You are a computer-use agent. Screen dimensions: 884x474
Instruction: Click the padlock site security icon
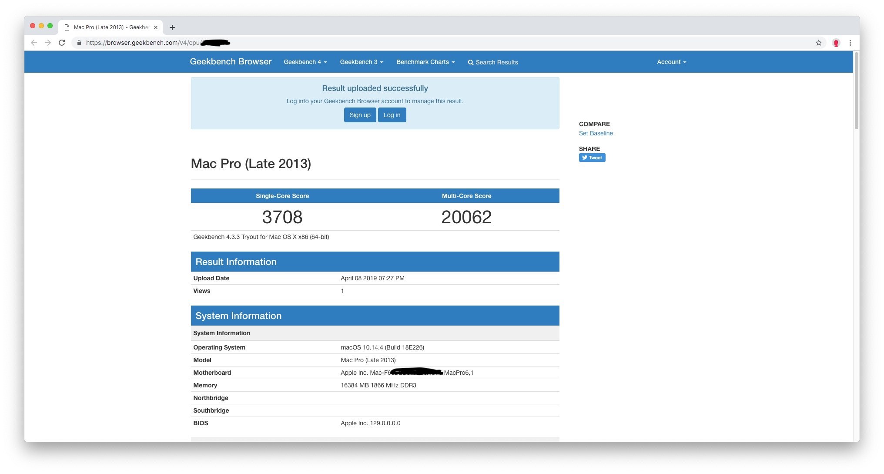79,43
